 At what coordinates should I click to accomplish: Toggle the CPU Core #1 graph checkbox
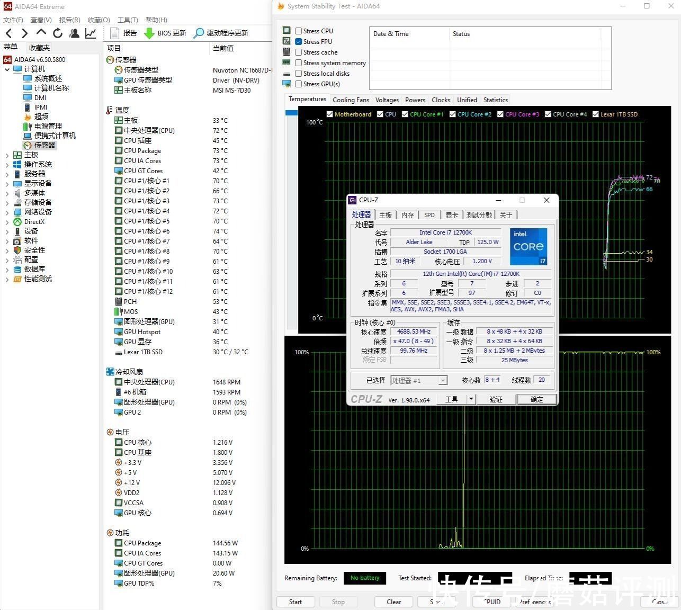405,114
